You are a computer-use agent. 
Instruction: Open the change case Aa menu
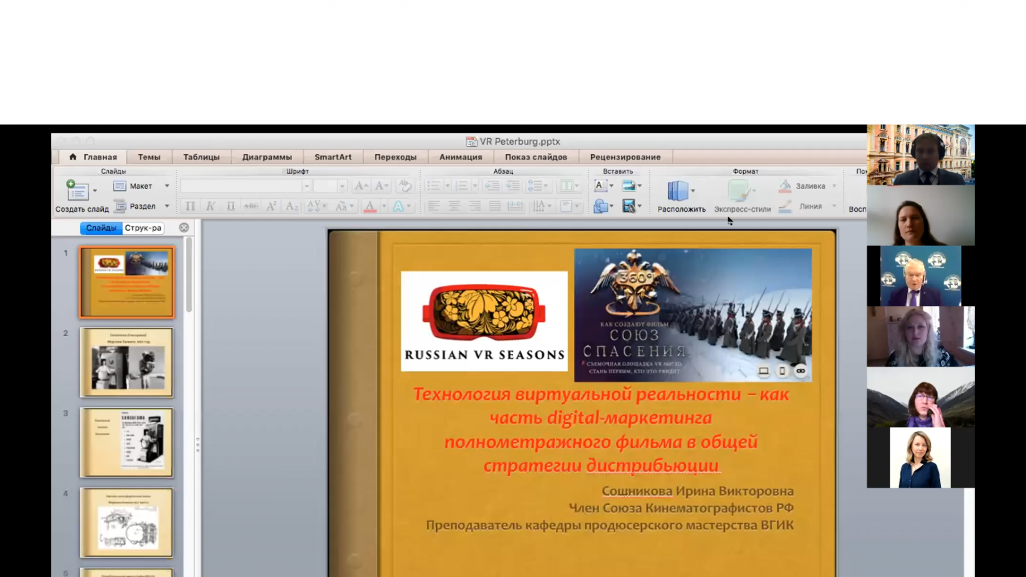(x=344, y=206)
